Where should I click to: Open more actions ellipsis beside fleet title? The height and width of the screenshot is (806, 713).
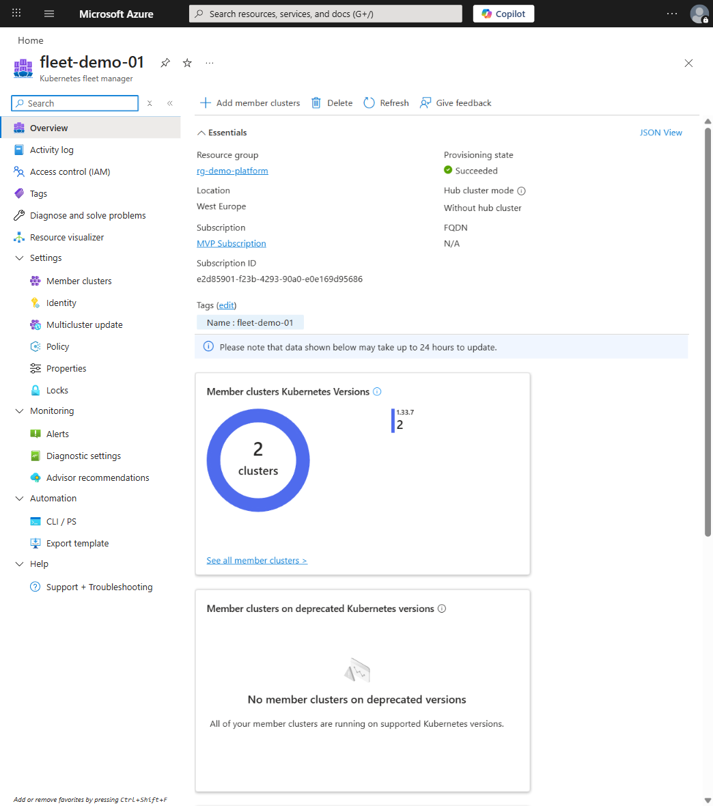click(x=209, y=63)
